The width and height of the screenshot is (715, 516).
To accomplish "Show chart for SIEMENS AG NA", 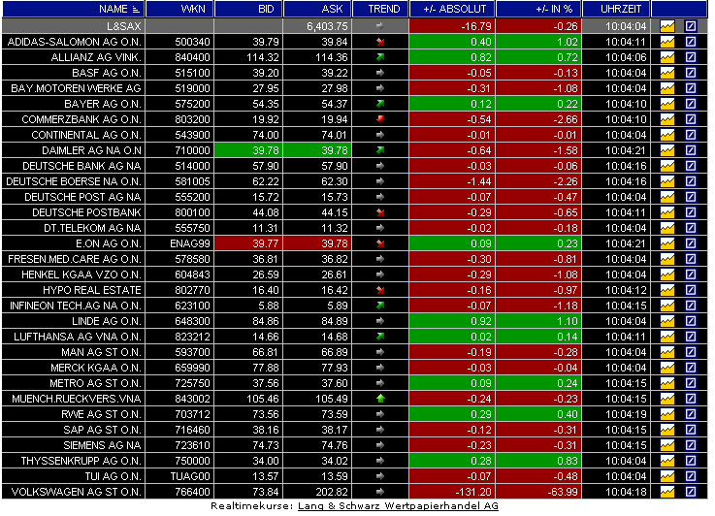I will (x=667, y=445).
